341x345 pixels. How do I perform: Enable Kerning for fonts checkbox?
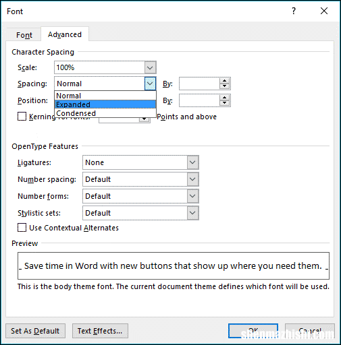(22, 117)
